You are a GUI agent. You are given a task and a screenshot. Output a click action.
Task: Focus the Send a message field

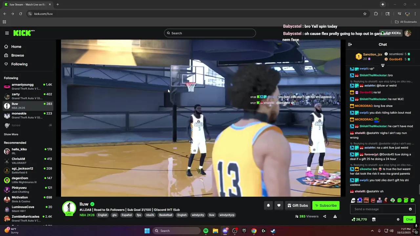click(383, 209)
